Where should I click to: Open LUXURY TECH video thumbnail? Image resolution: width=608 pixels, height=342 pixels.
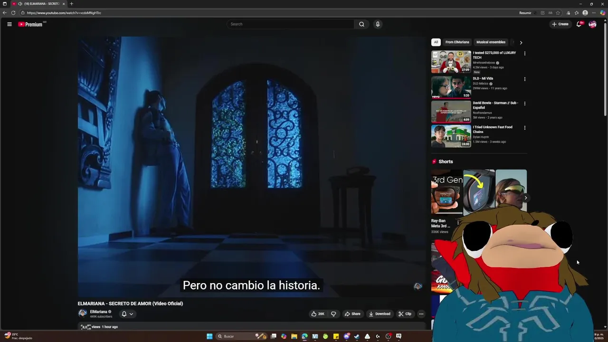pyautogui.click(x=451, y=62)
